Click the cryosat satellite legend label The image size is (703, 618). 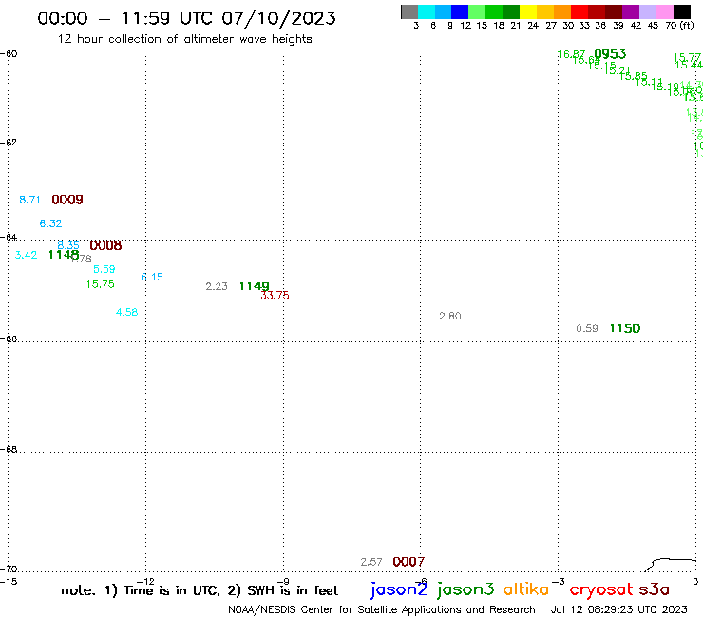[601, 591]
